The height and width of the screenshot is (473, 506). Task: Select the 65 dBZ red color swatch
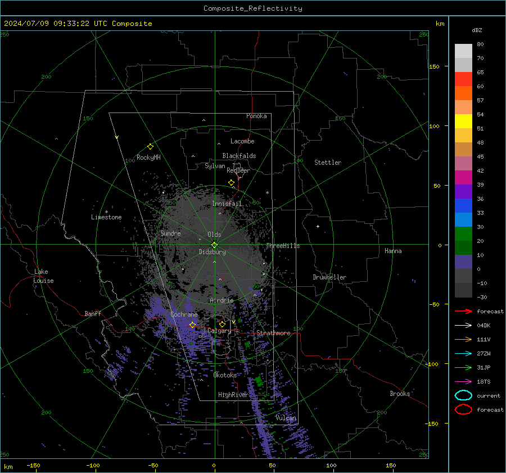[x=463, y=79]
